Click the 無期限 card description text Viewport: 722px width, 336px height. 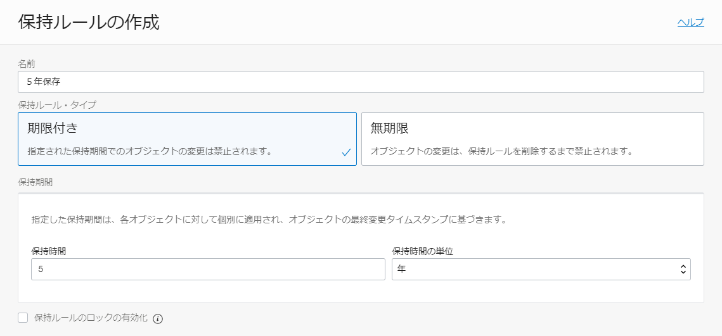coord(501,151)
